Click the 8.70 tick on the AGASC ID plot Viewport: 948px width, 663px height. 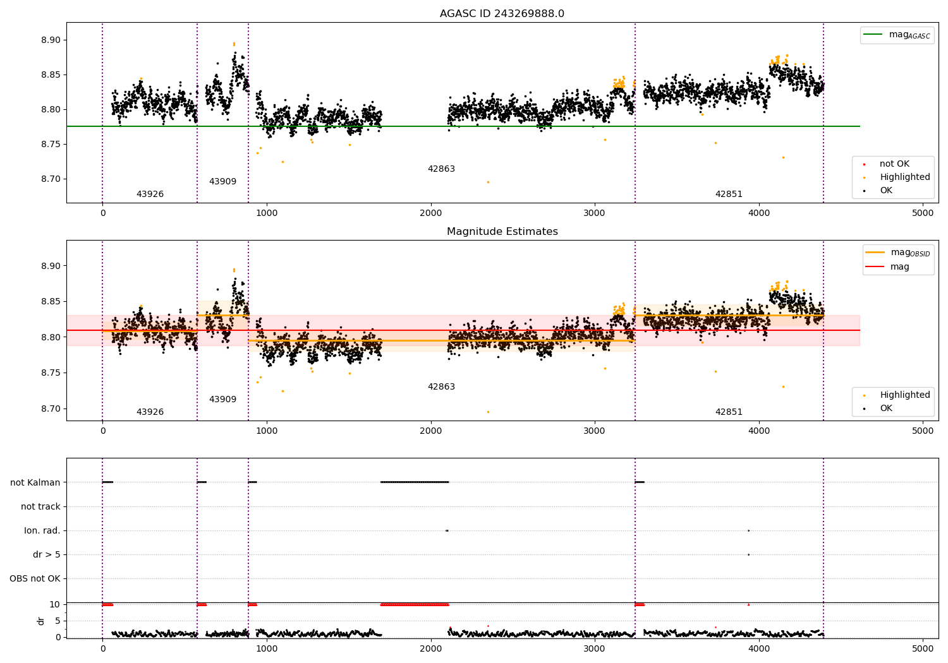tap(51, 179)
